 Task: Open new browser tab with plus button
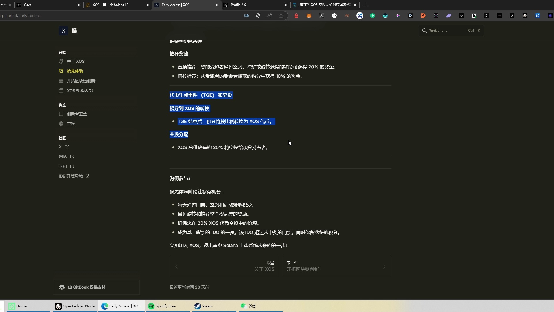pos(366,5)
